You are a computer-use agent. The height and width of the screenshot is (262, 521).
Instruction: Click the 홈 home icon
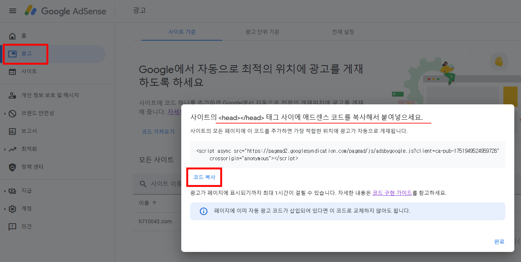tap(12, 36)
